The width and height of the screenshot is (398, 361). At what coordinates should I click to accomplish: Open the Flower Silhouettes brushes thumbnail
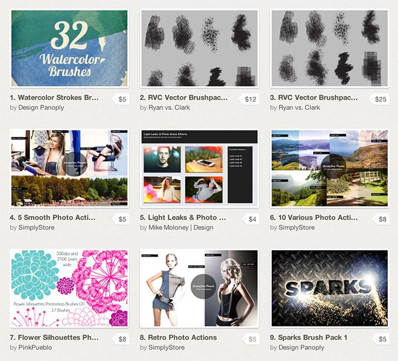[x=69, y=288]
